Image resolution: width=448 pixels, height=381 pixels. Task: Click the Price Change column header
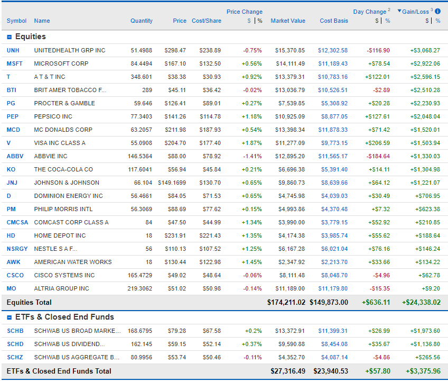(245, 12)
